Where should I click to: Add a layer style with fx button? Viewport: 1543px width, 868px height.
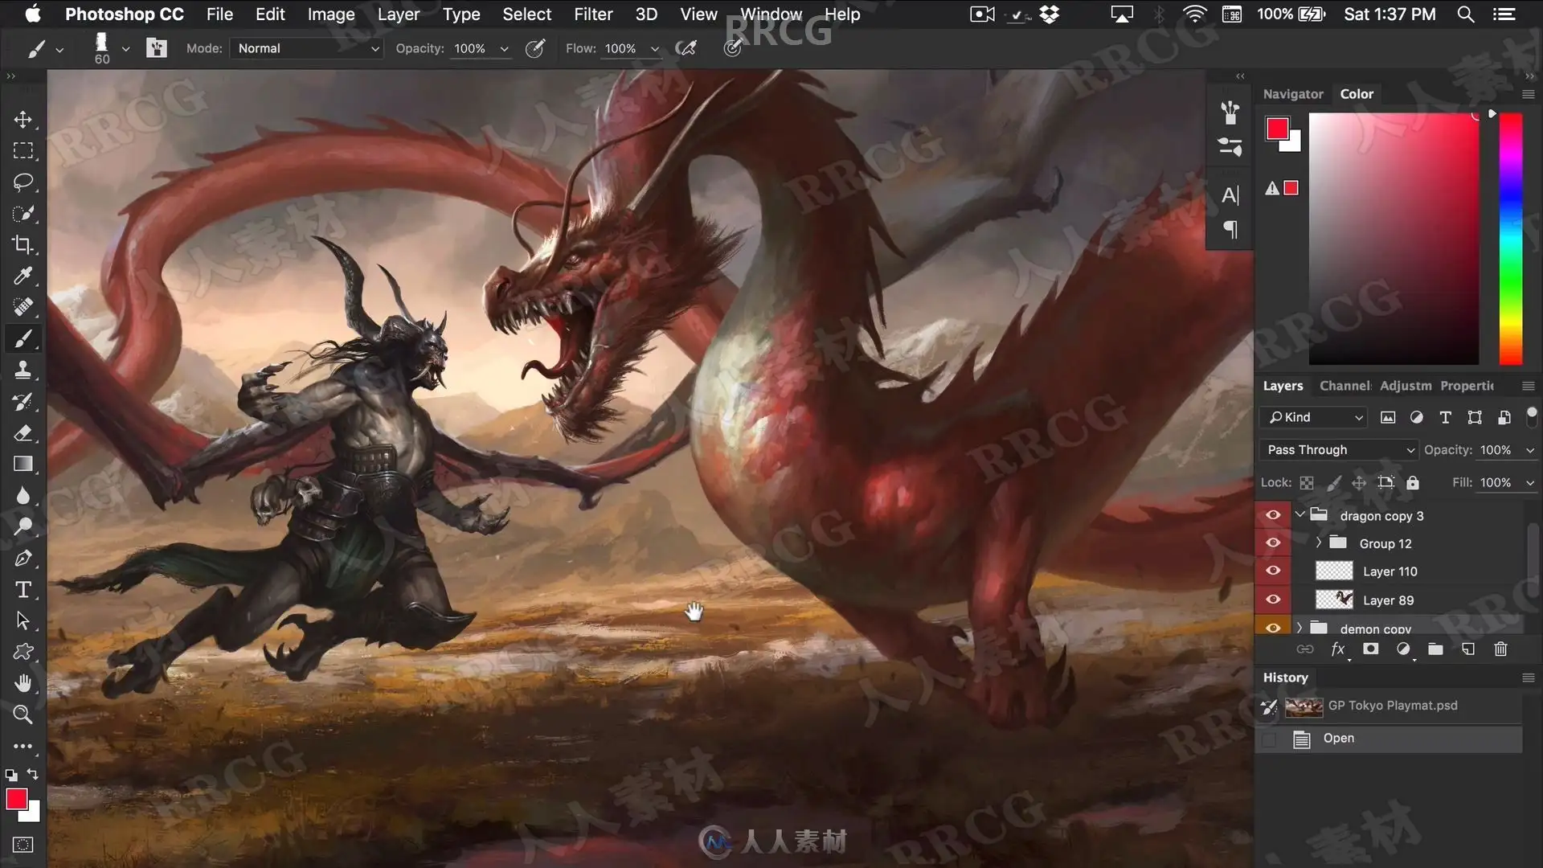1338,649
